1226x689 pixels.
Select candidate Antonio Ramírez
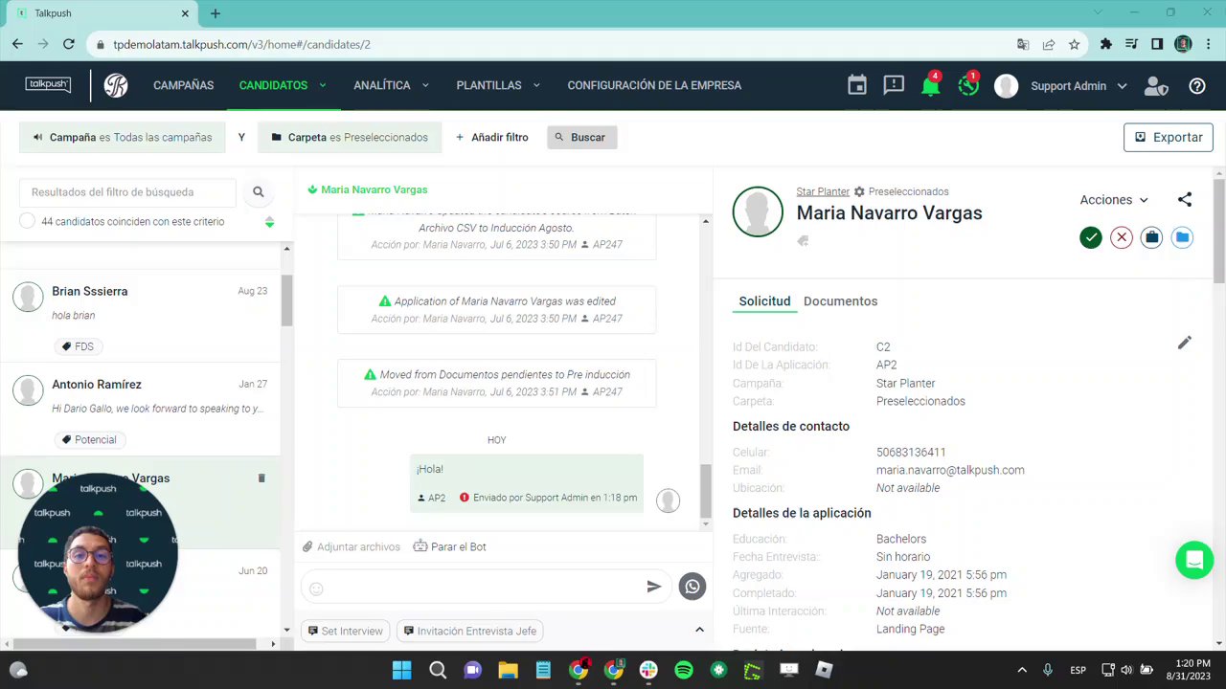point(140,410)
